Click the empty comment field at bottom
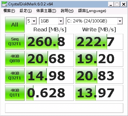Screen dimensions: 128x116 (64, 108)
